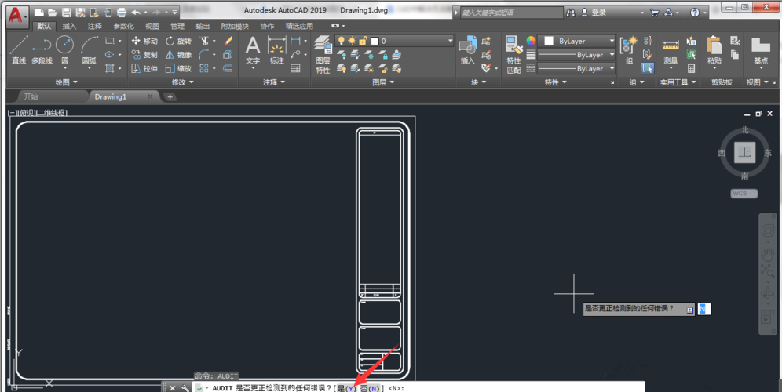The width and height of the screenshot is (782, 392).
Task: Click the Quick Calculator icon
Action: 691,68
